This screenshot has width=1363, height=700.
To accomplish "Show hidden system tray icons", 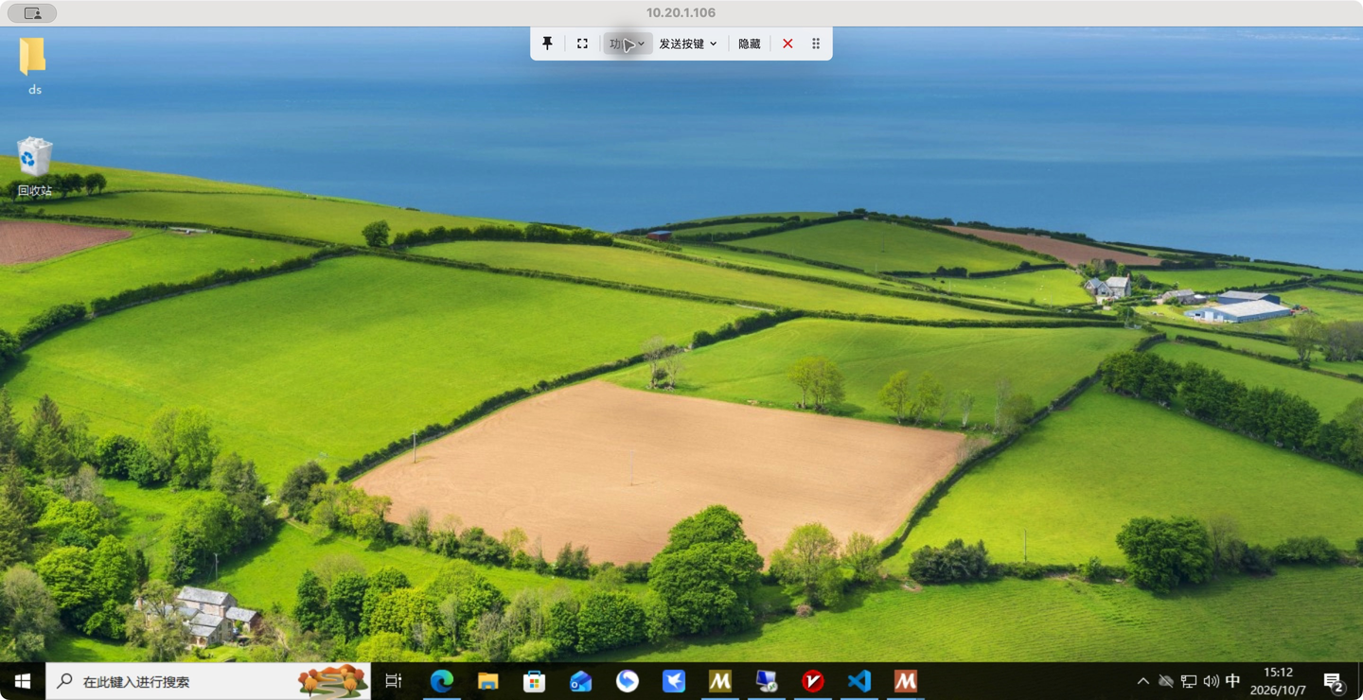I will click(1143, 681).
